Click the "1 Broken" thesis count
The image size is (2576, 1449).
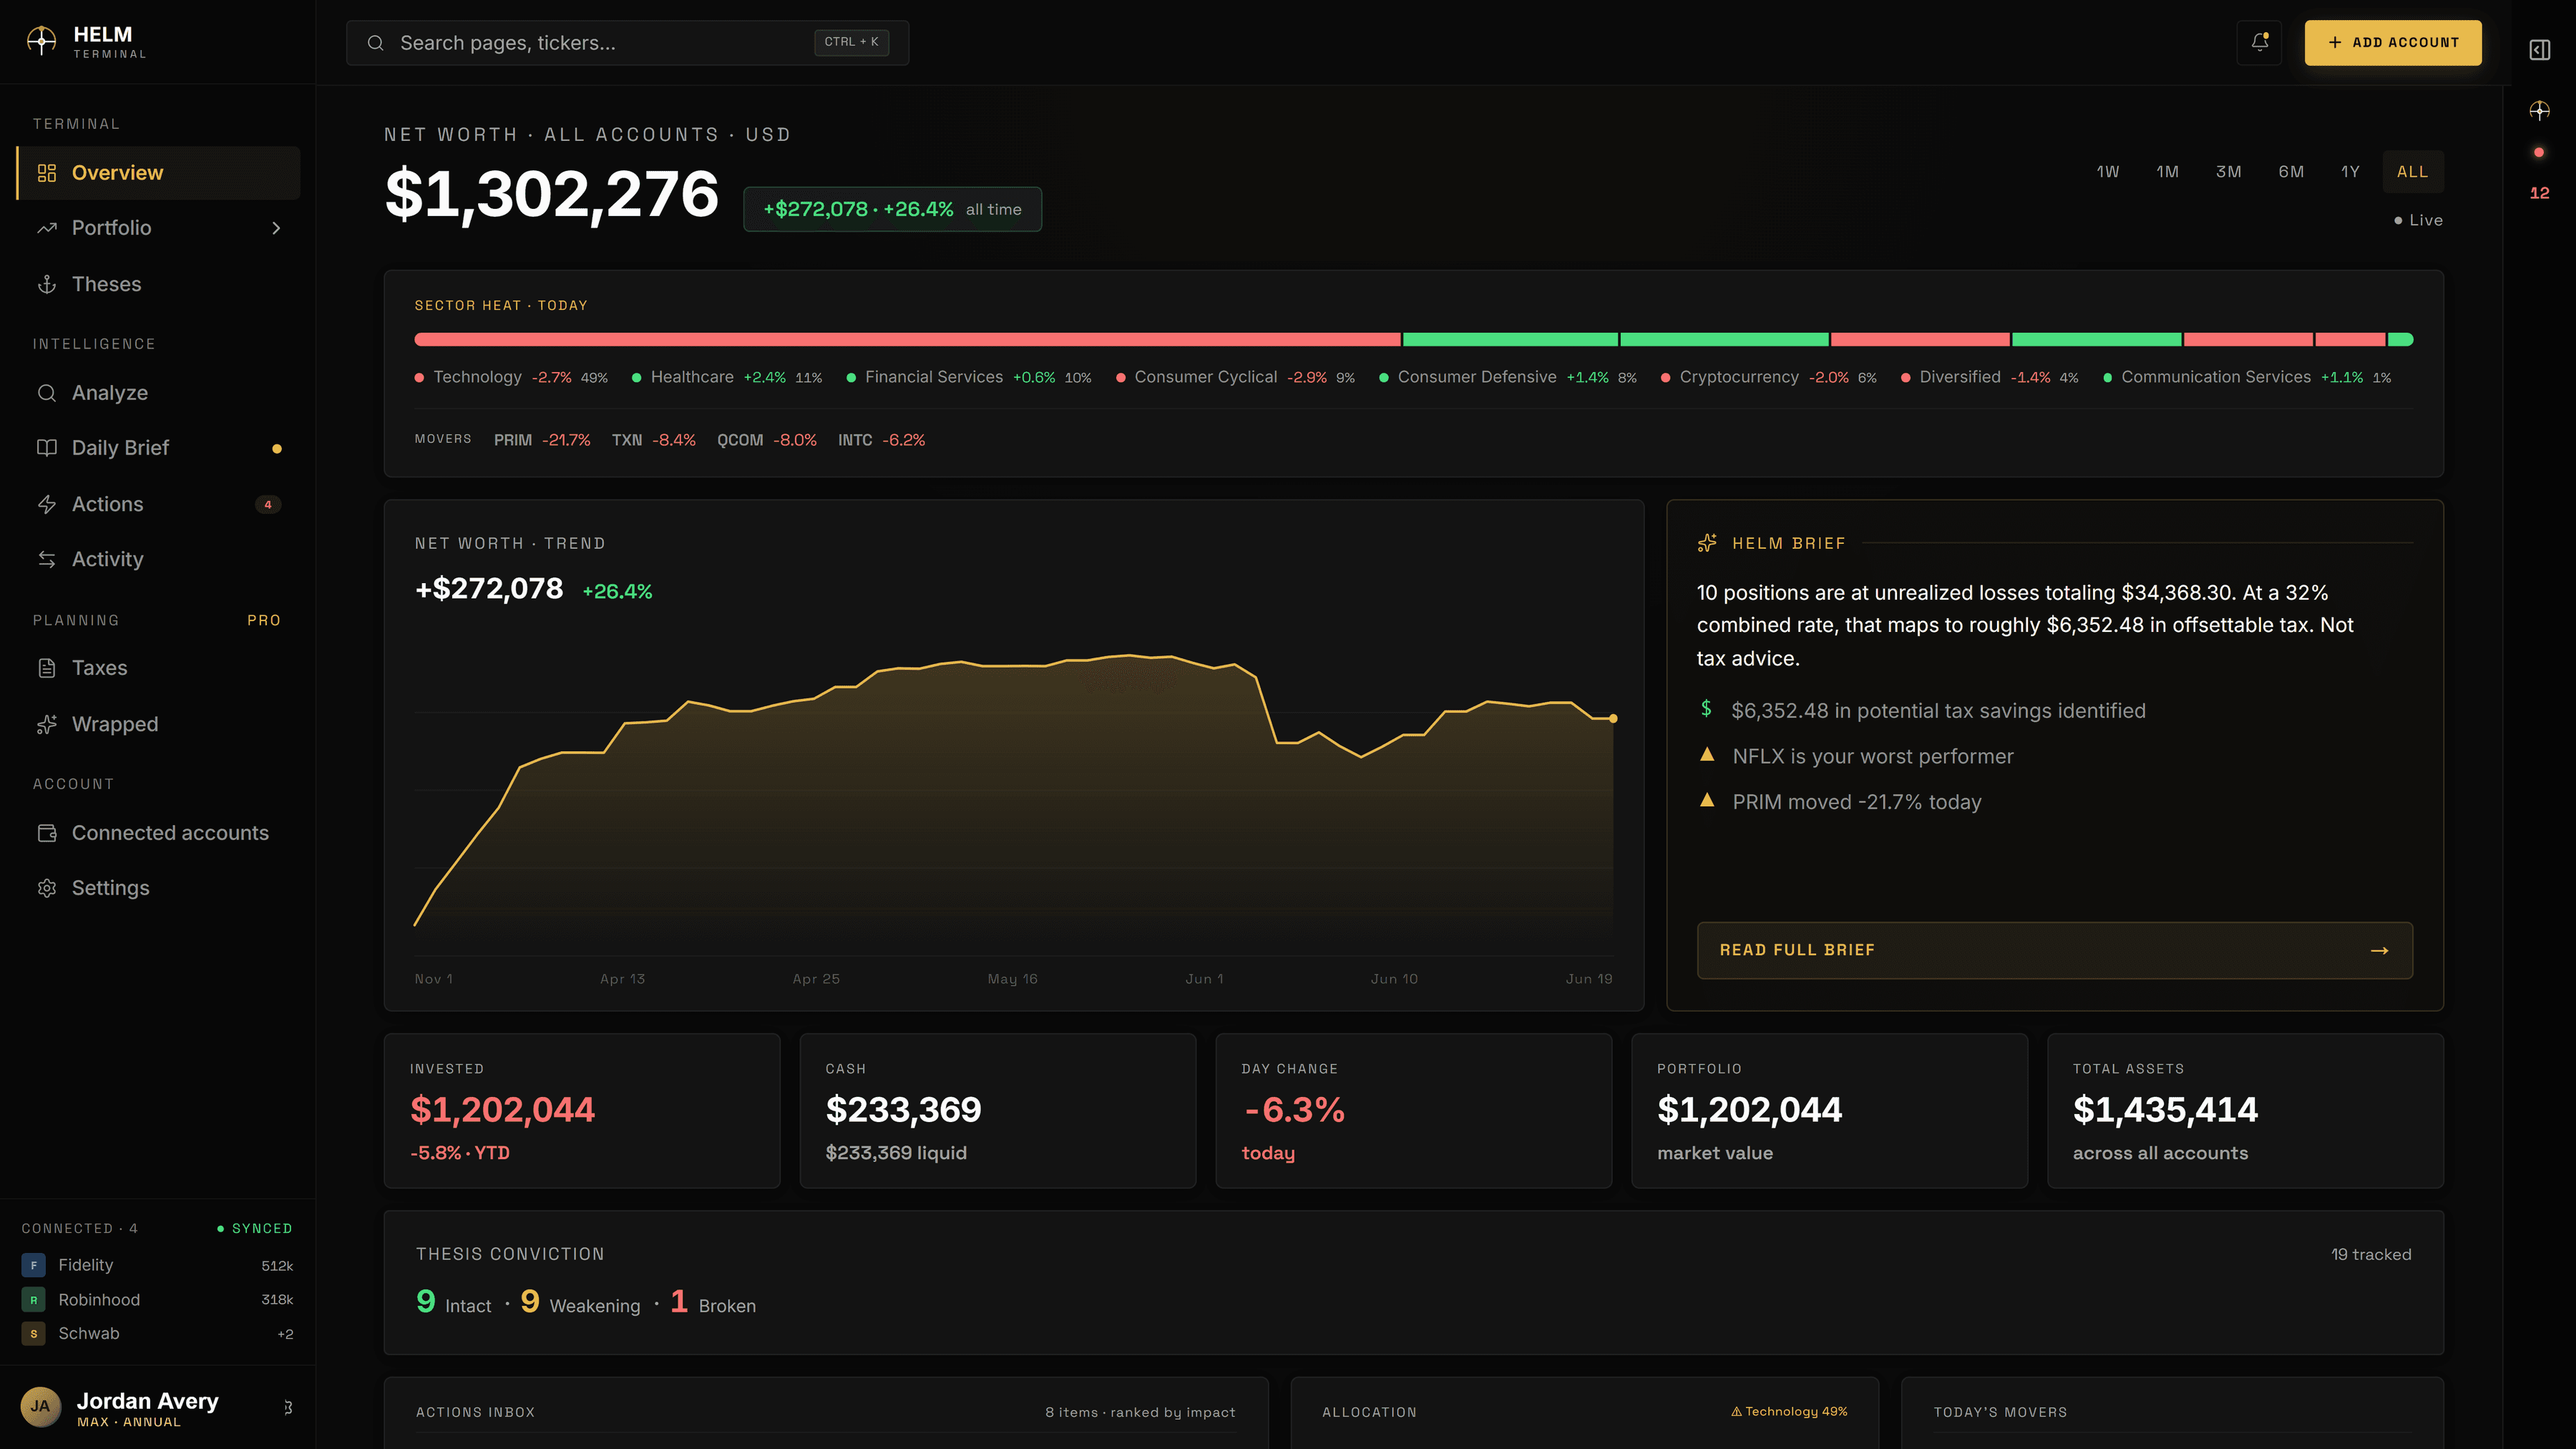point(713,1303)
